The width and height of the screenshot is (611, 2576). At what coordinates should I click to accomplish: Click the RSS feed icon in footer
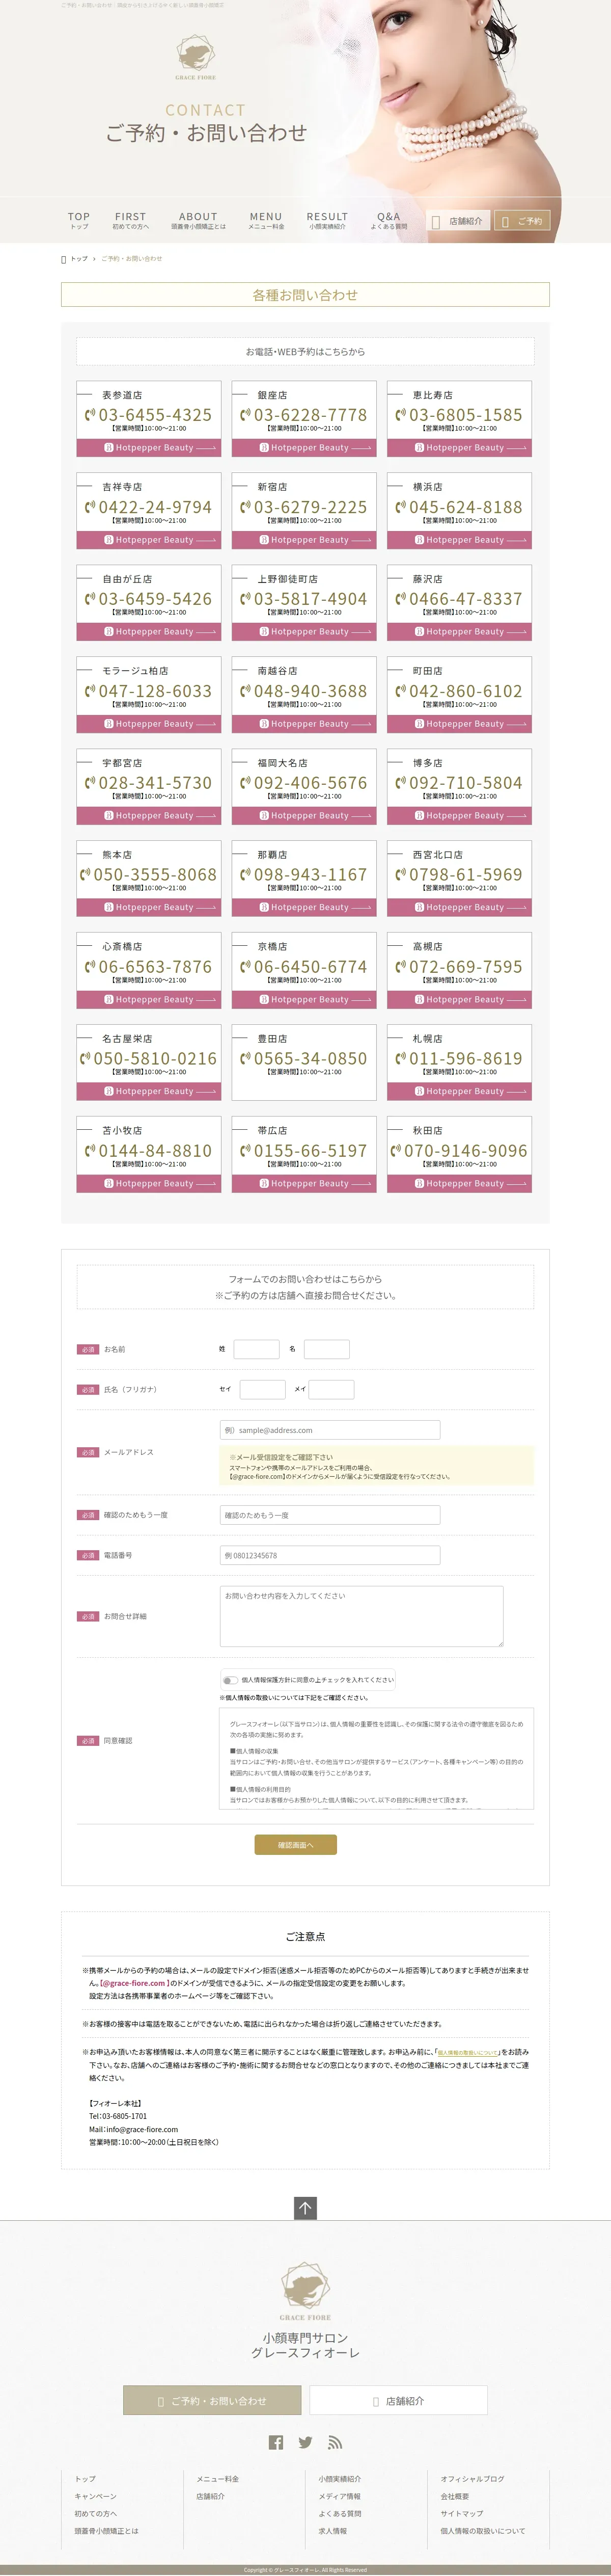(x=336, y=2442)
